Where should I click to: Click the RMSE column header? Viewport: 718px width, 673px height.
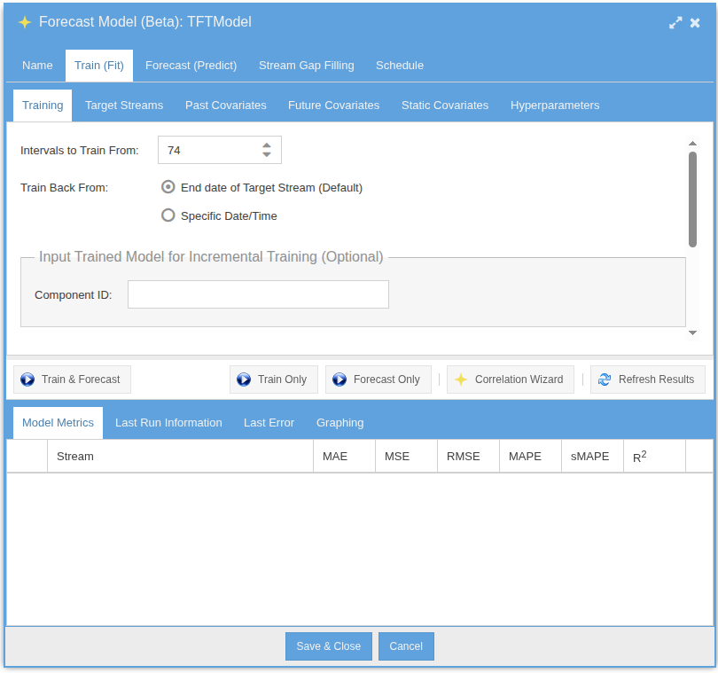pos(468,457)
